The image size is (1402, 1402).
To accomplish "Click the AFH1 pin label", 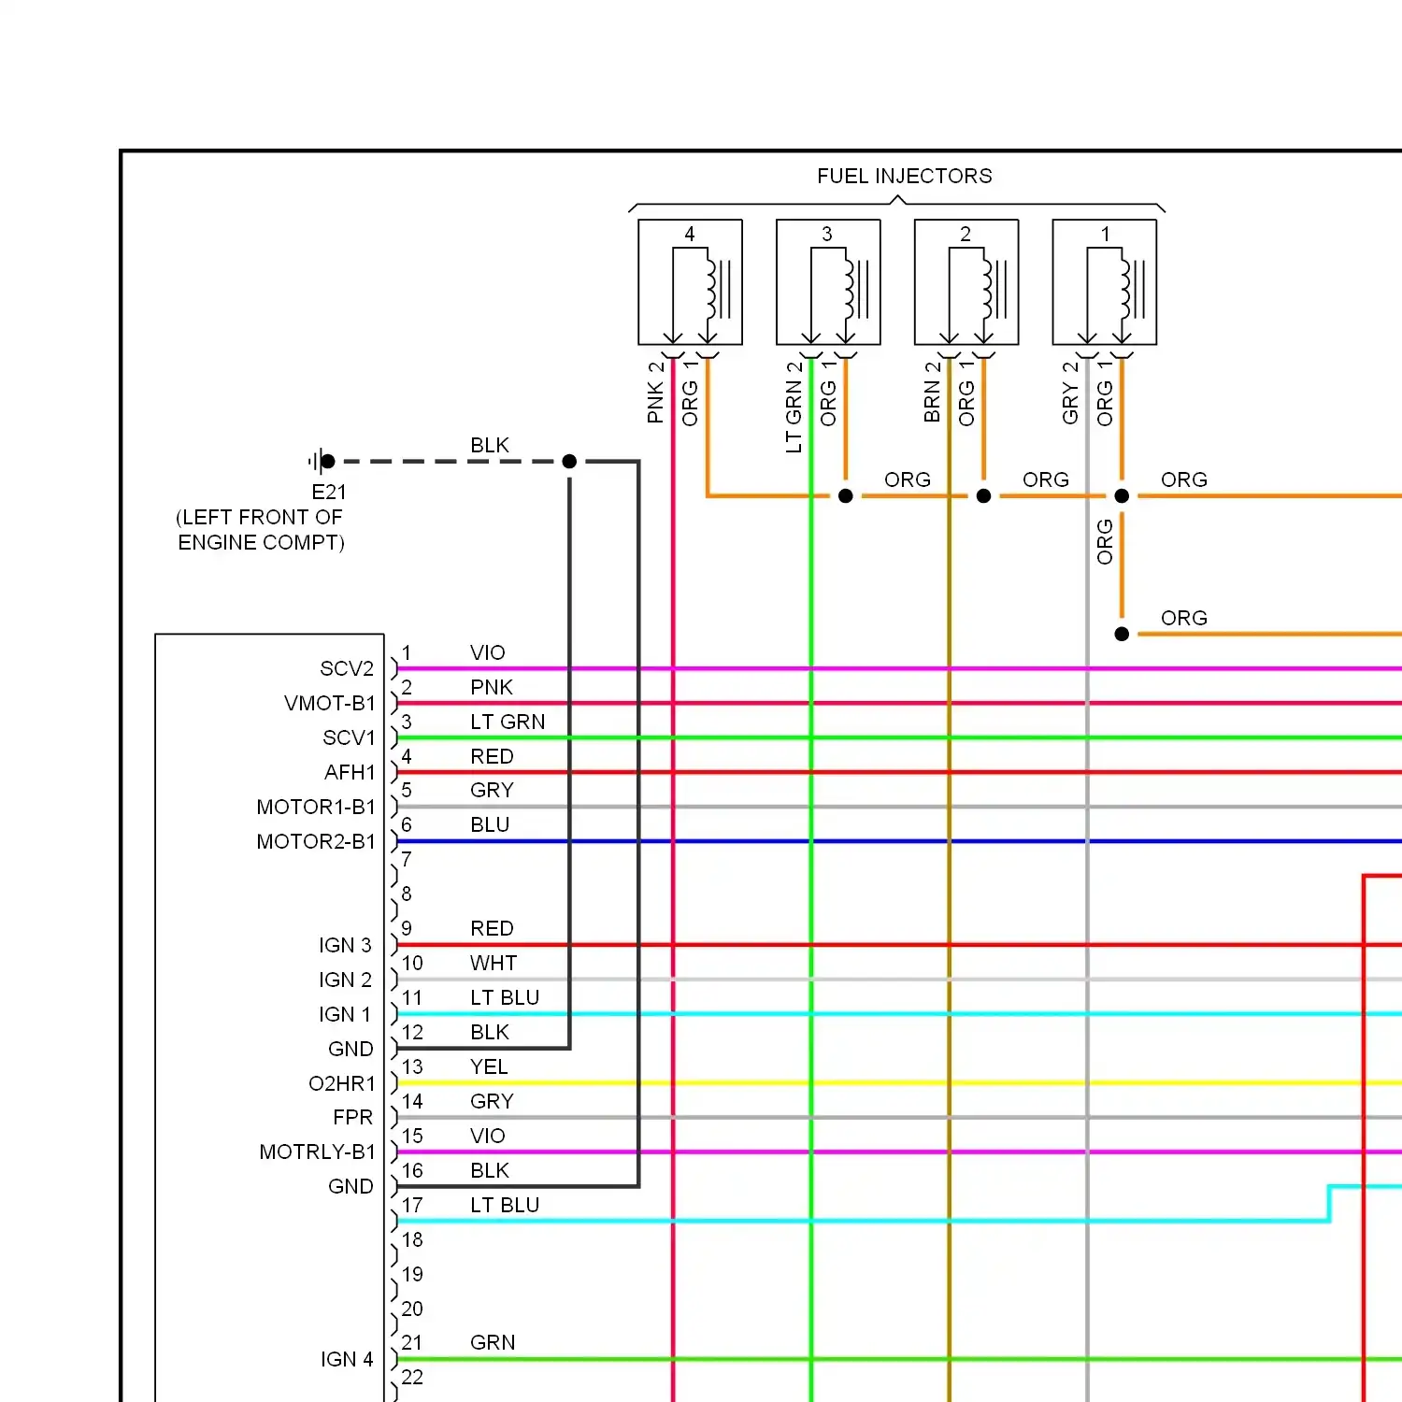I will coord(350,772).
